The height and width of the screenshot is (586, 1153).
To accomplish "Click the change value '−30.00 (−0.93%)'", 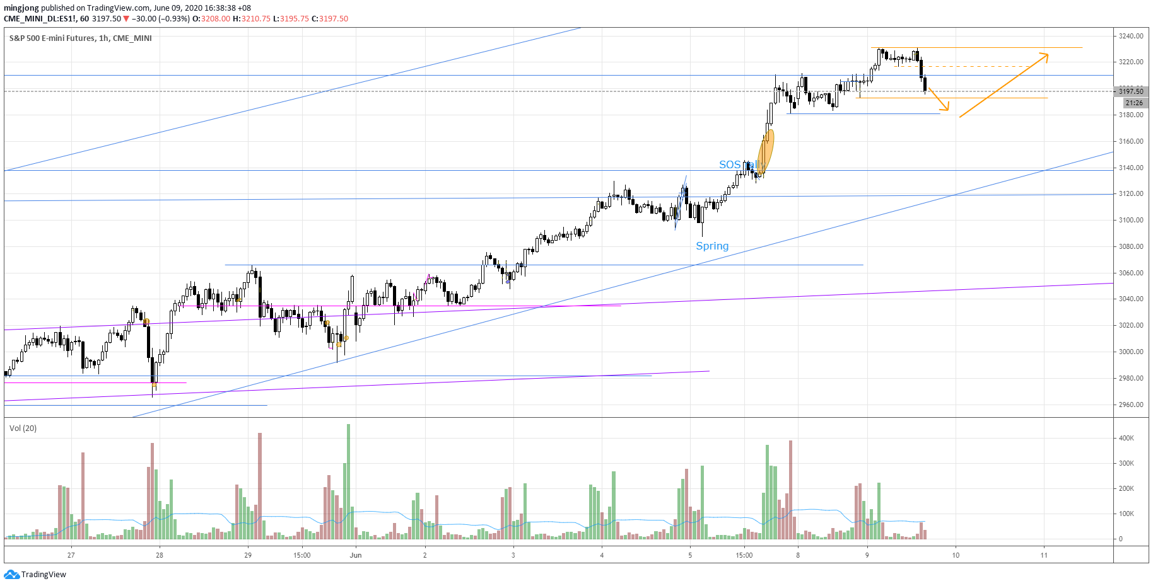I will point(160,19).
